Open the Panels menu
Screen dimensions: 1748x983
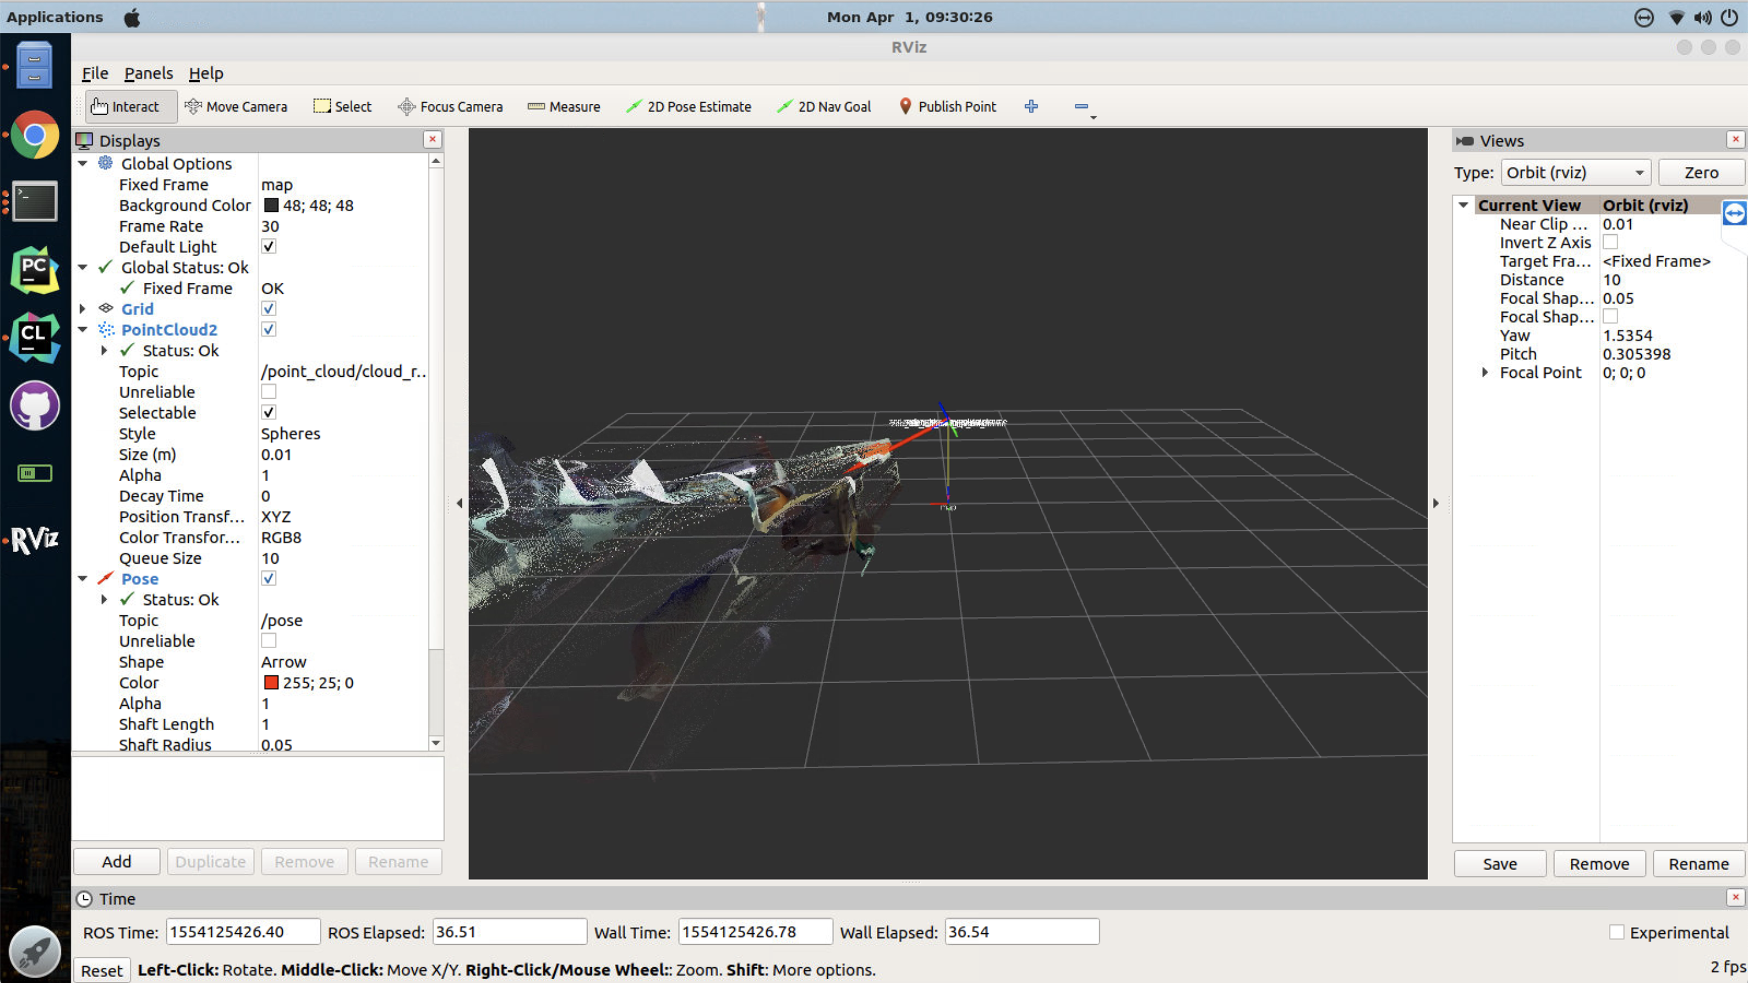coord(148,73)
